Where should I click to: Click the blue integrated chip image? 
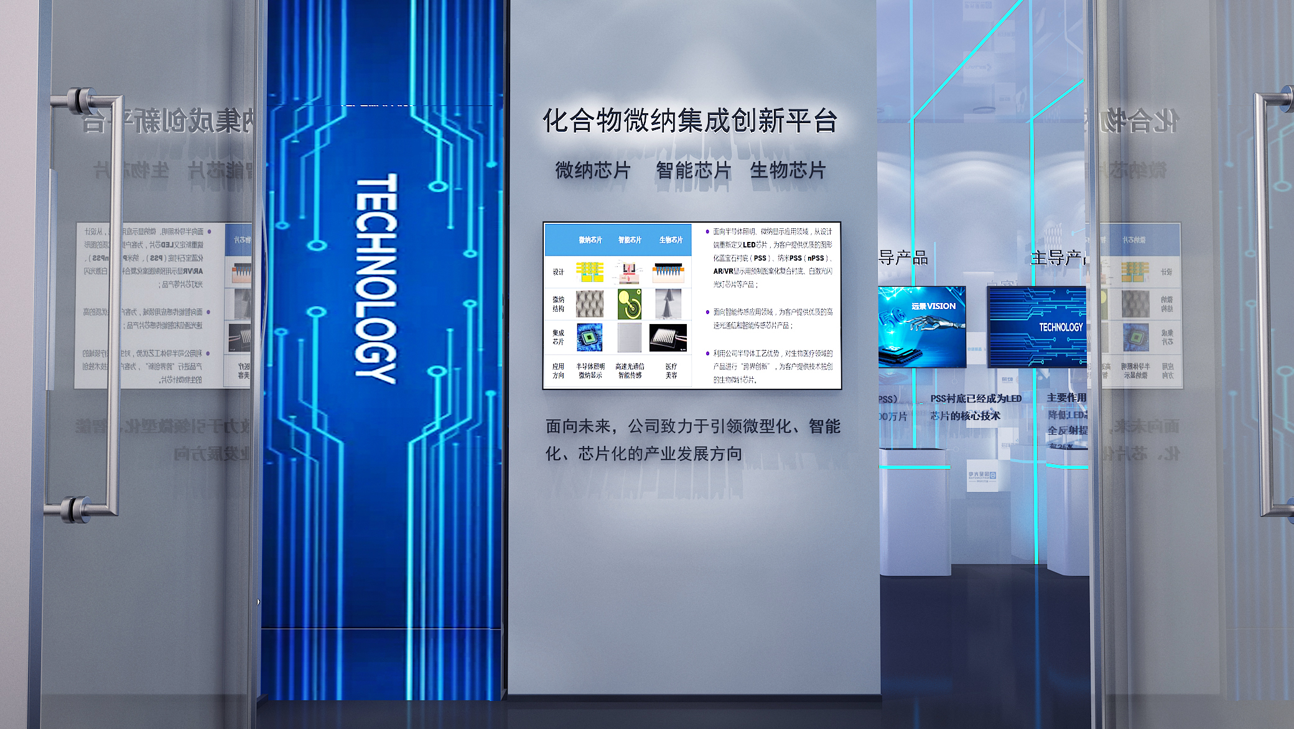pos(589,338)
